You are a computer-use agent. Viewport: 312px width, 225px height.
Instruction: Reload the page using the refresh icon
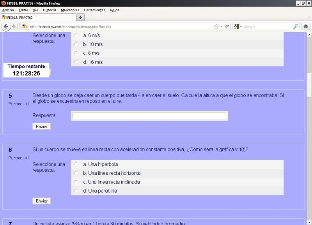[x=227, y=26]
